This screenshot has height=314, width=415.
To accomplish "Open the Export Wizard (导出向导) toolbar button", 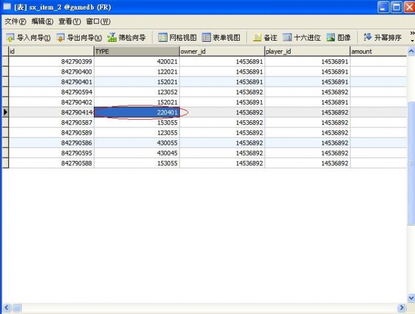I will coord(79,38).
